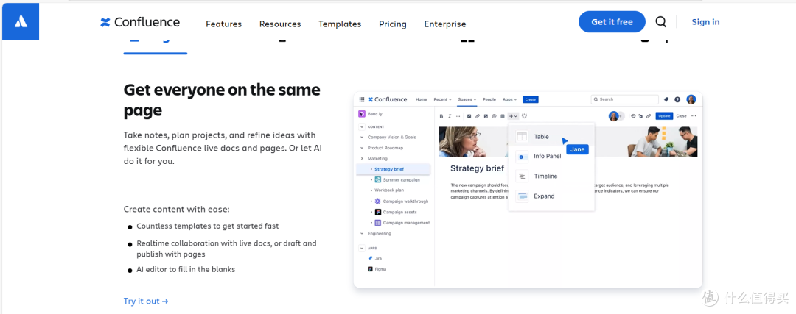Viewport: 796px width, 314px height.
Task: Open the more actions ellipsis after Close
Action: coord(694,116)
